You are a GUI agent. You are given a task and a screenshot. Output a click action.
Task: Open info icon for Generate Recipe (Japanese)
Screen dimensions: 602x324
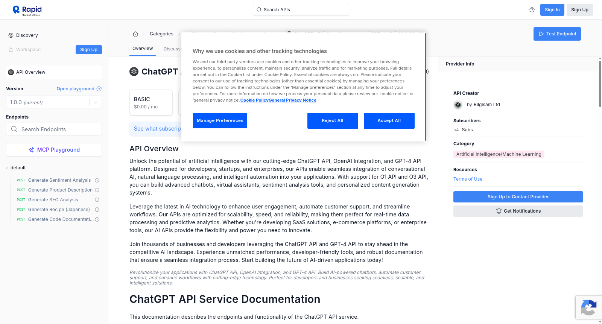point(97,210)
